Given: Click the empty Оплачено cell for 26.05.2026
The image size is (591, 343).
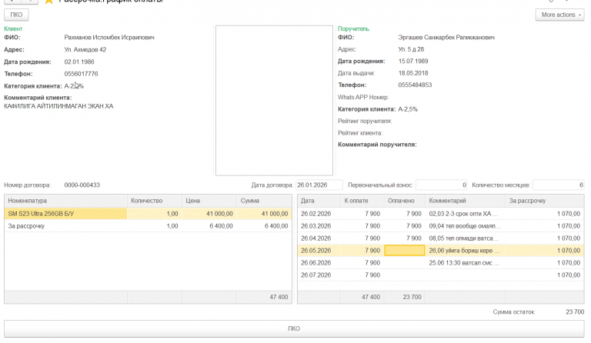Looking at the screenshot, I should [405, 251].
